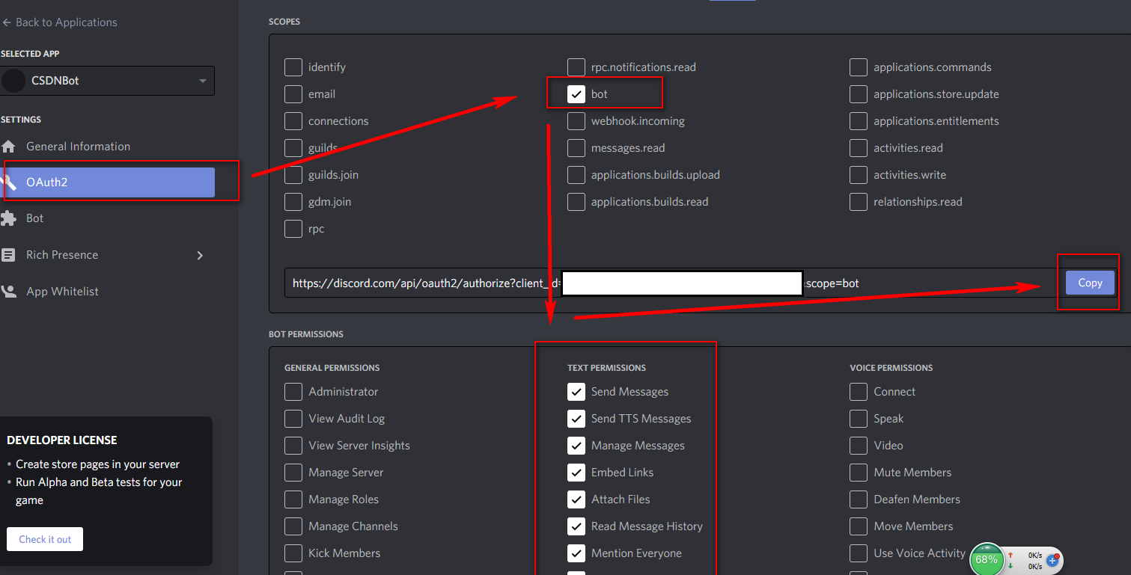Open the Bot settings page
The image size is (1131, 575).
(34, 218)
